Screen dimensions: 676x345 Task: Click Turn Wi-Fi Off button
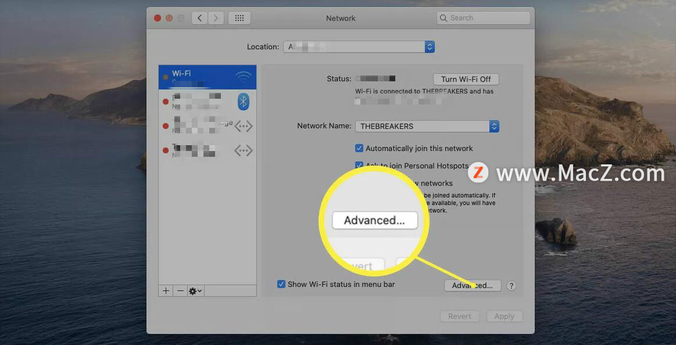click(x=466, y=79)
